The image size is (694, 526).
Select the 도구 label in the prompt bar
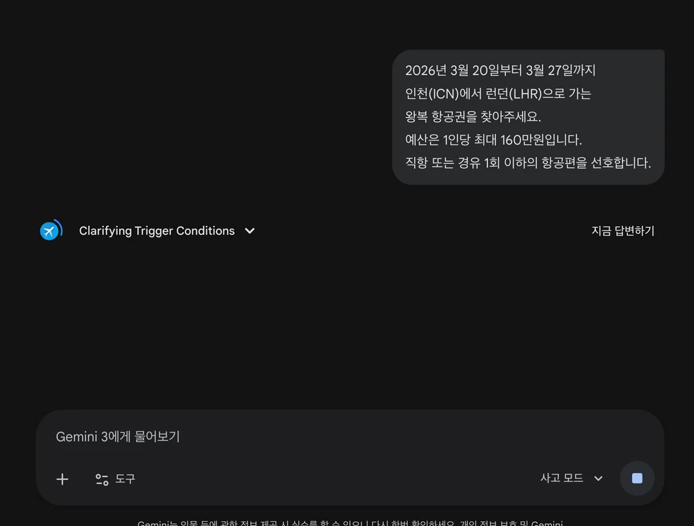125,478
